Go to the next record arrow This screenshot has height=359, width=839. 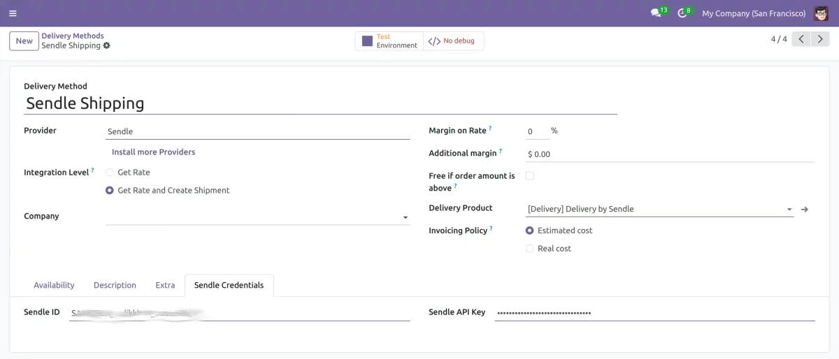[820, 39]
